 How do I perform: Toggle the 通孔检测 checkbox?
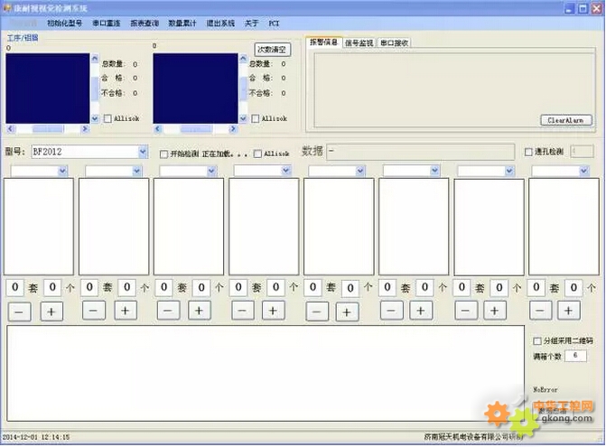pyautogui.click(x=529, y=152)
